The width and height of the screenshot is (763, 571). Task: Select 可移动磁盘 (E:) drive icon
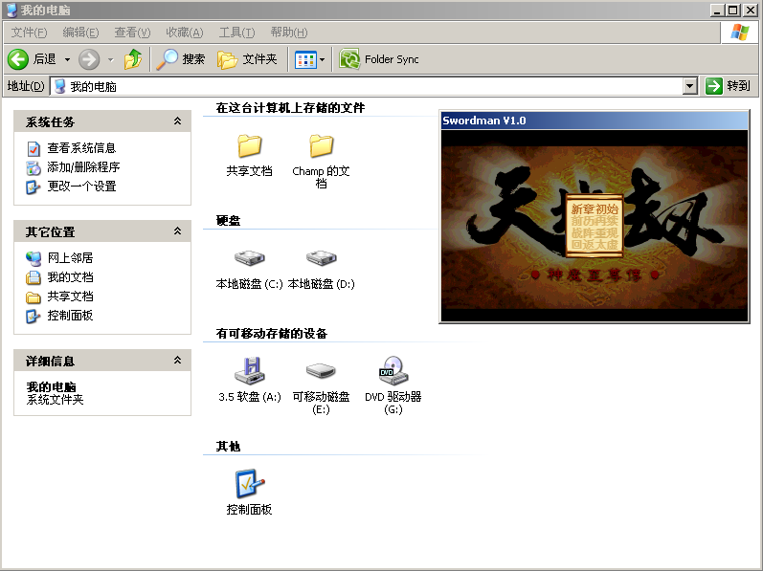coord(321,371)
